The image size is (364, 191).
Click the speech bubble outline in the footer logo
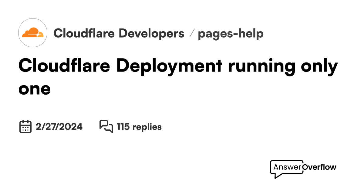(x=286, y=169)
